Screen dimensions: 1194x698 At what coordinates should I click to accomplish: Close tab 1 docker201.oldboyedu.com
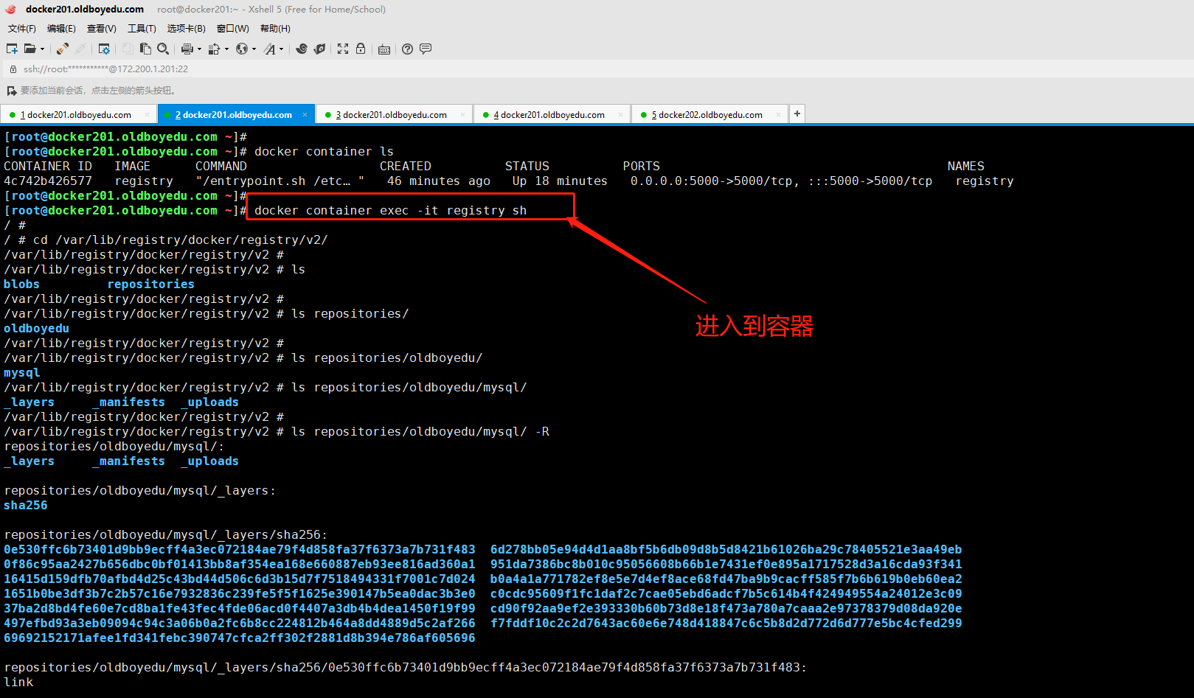[x=147, y=115]
